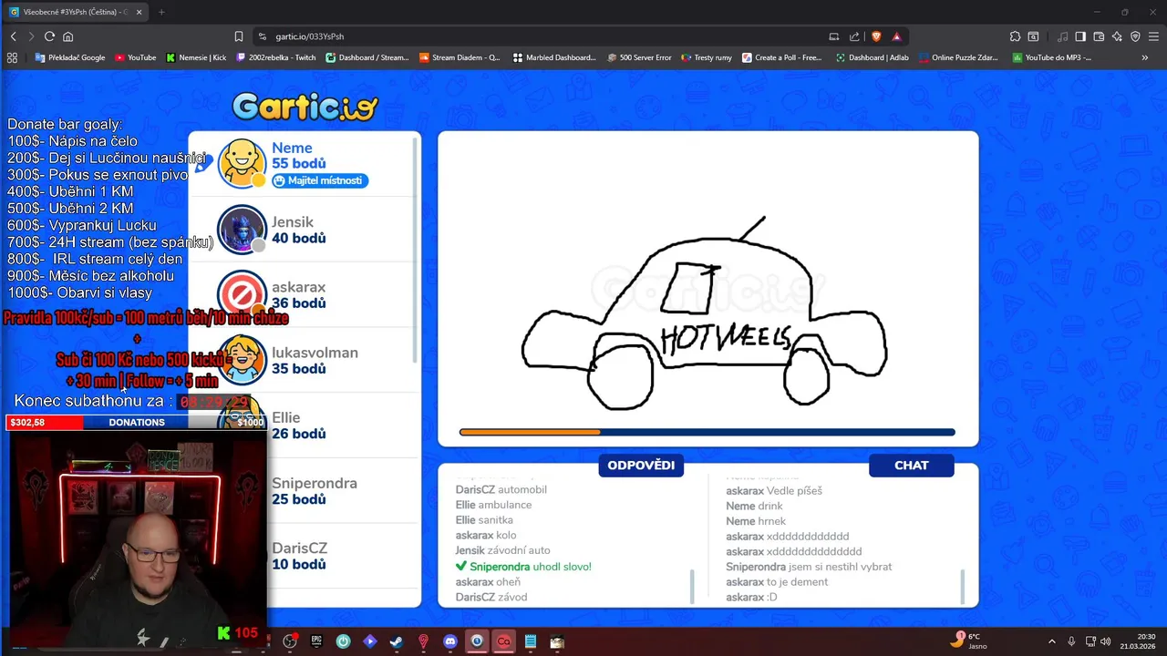The width and height of the screenshot is (1167, 656).
Task: Open Leo AI sparkle icon
Action: [x=1117, y=36]
